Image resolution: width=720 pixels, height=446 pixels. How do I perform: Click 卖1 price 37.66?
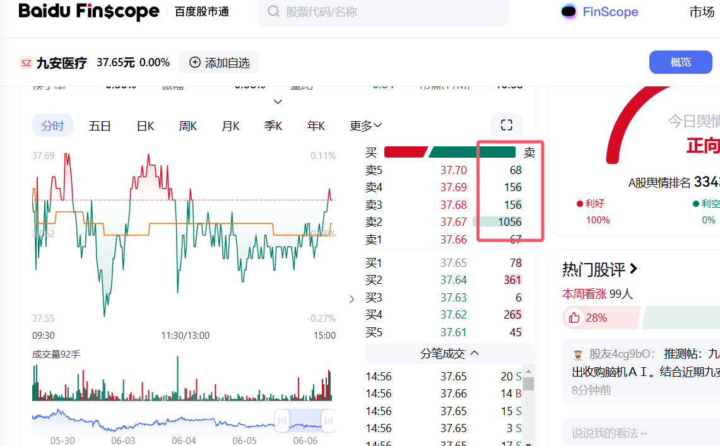[x=453, y=240]
